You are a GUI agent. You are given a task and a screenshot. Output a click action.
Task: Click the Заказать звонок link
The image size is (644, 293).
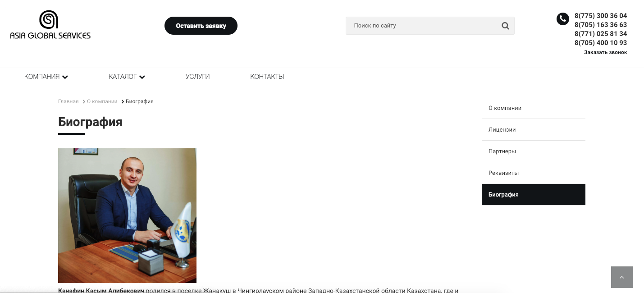(605, 52)
